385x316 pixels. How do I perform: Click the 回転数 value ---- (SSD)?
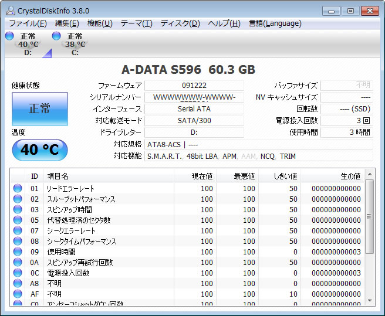click(x=347, y=109)
